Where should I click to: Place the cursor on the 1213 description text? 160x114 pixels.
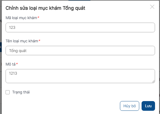[13, 73]
